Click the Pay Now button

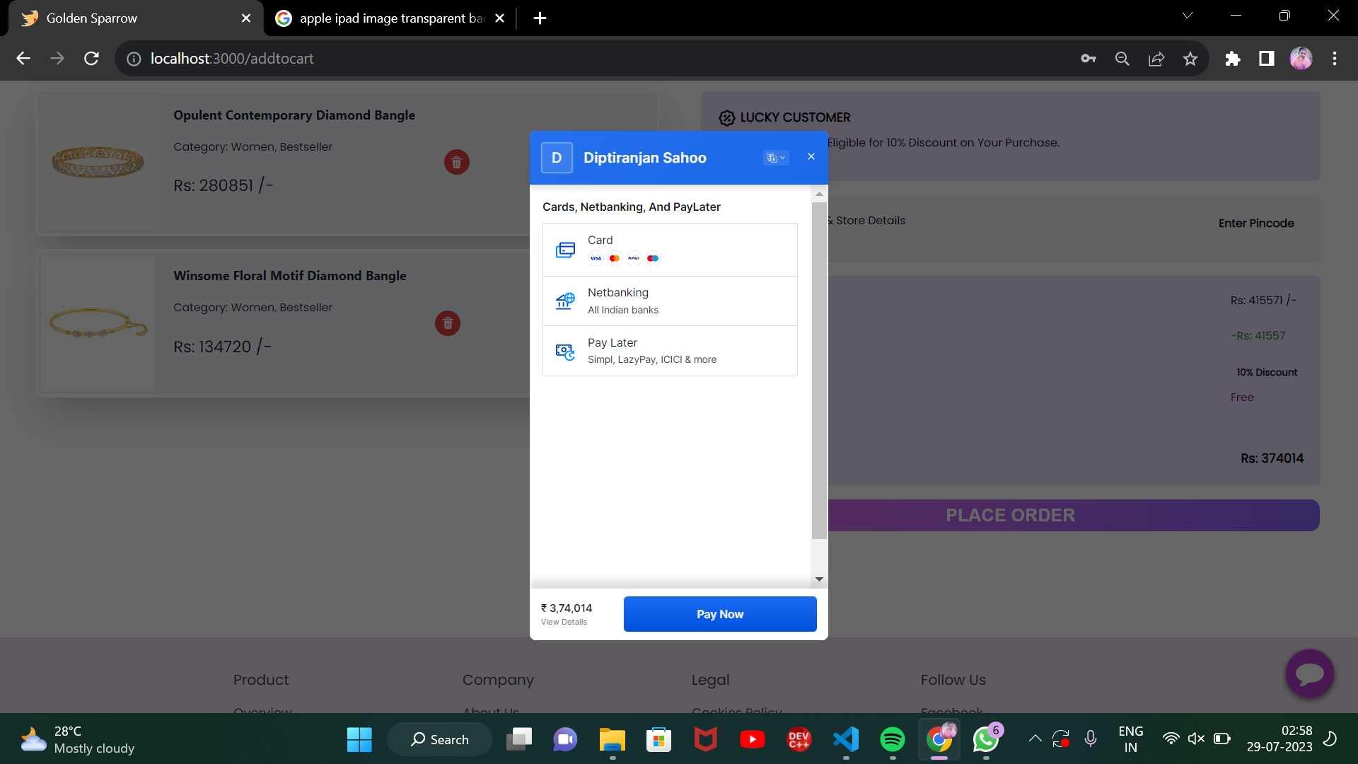719,614
